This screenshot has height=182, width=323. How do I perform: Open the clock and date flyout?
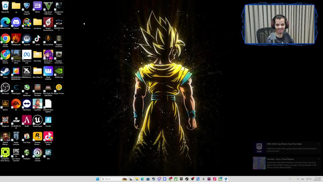tap(317, 179)
